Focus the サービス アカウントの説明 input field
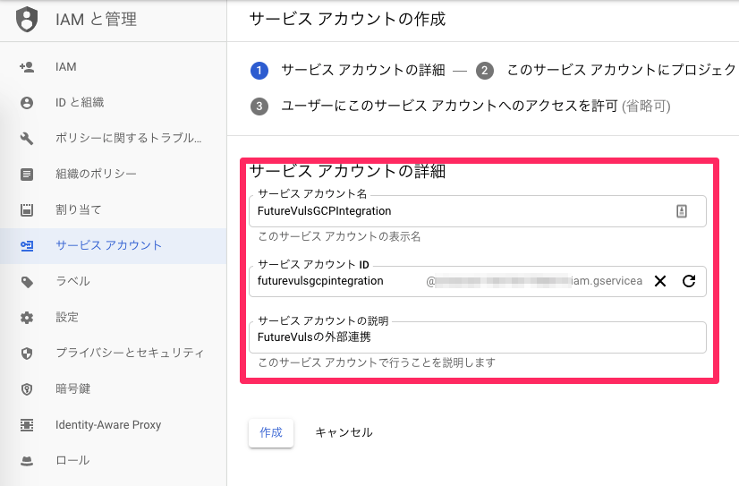The image size is (739, 486). pyautogui.click(x=478, y=337)
